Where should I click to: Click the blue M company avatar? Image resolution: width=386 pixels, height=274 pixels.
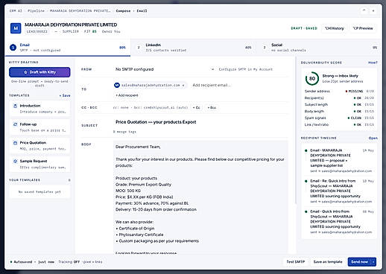(x=16, y=28)
